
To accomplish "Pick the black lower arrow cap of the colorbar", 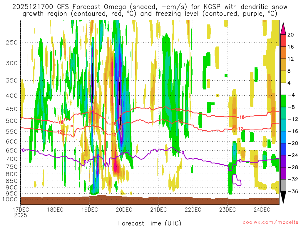I will click(x=283, y=196).
